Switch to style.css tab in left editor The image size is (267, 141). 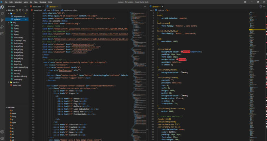point(53,6)
